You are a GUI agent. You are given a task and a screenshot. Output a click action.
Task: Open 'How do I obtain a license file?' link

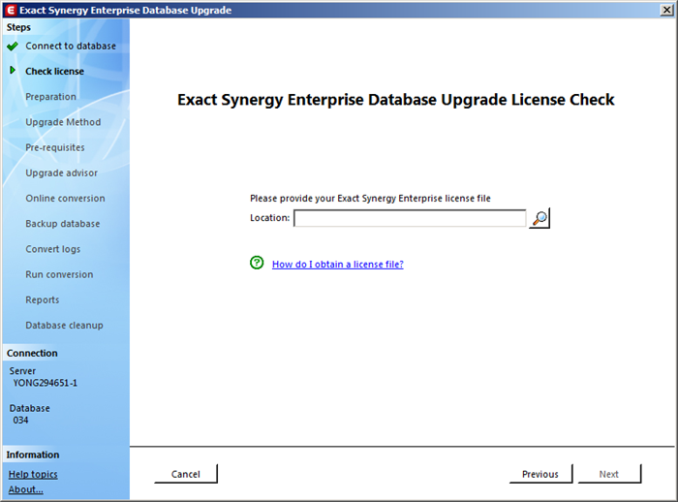pos(338,264)
